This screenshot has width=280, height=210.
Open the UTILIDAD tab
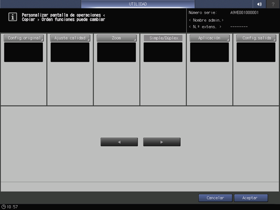point(138,4)
